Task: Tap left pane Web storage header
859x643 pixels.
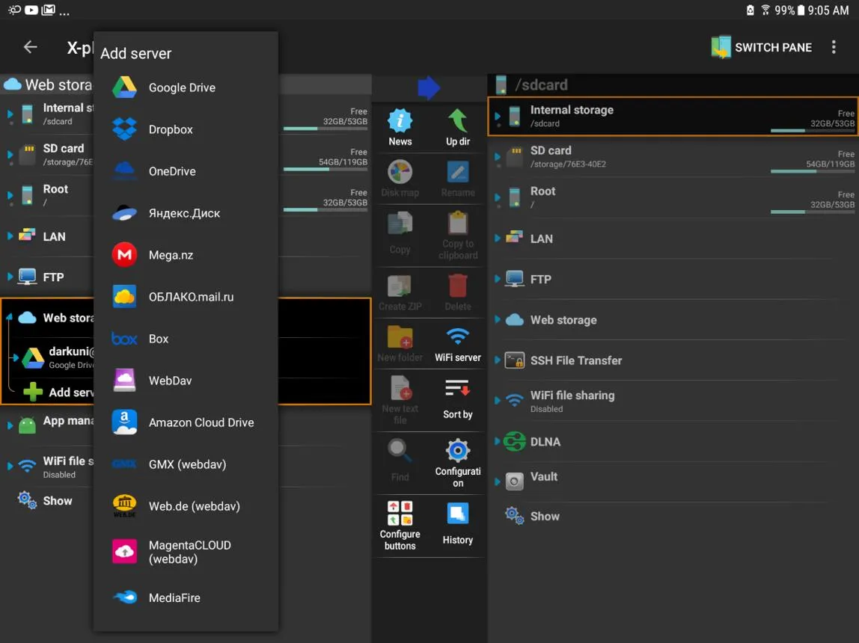Action: point(48,84)
